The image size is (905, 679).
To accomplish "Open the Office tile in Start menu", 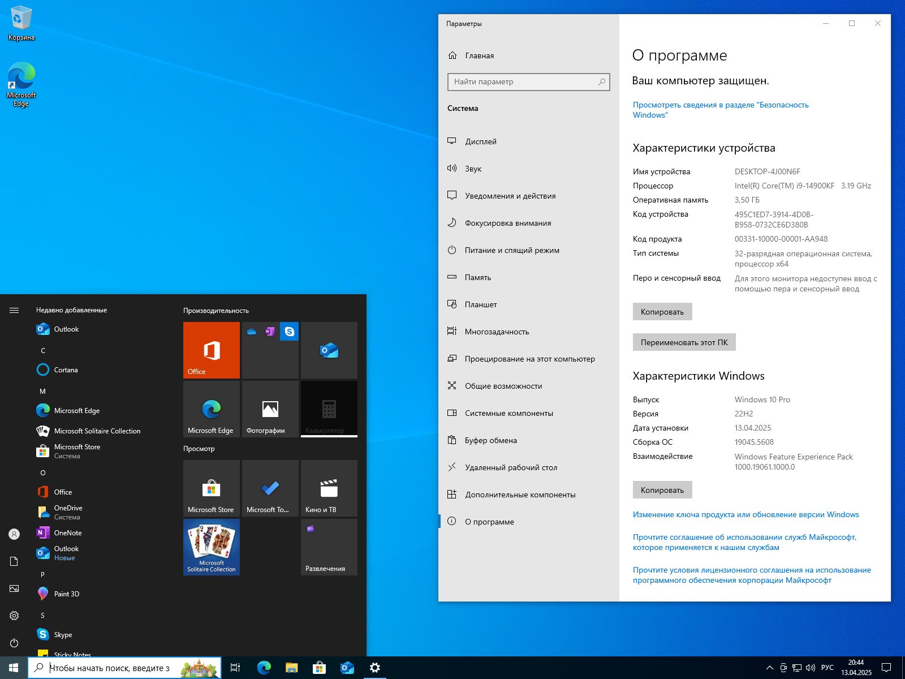I will pos(212,350).
